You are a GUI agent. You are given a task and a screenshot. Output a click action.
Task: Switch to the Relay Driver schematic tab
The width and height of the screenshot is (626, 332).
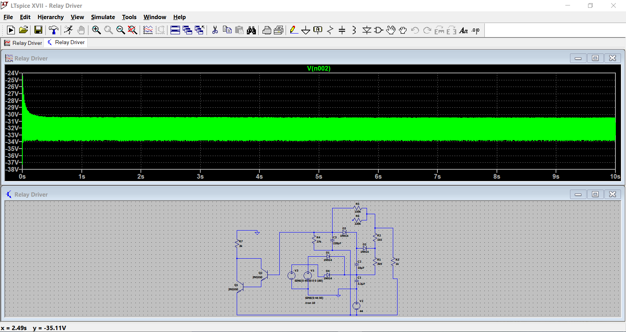click(x=66, y=42)
